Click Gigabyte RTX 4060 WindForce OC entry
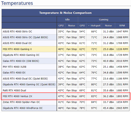131x113 pixels. pyautogui.click(x=23, y=108)
